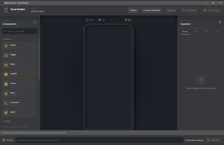This screenshot has width=224, height=145.
Task: Select the Joystick component card
Action: pyautogui.click(x=19, y=74)
